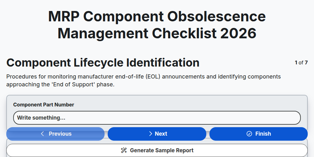314x157 pixels.
Task: Click the right chevron icon on Next
Action: (151, 134)
